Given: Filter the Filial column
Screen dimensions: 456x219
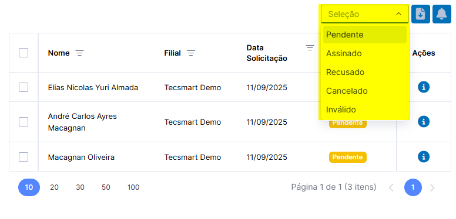Looking at the screenshot, I should [191, 53].
